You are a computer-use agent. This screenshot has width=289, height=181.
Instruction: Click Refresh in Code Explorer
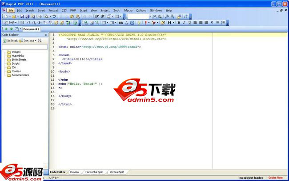(x=10, y=41)
